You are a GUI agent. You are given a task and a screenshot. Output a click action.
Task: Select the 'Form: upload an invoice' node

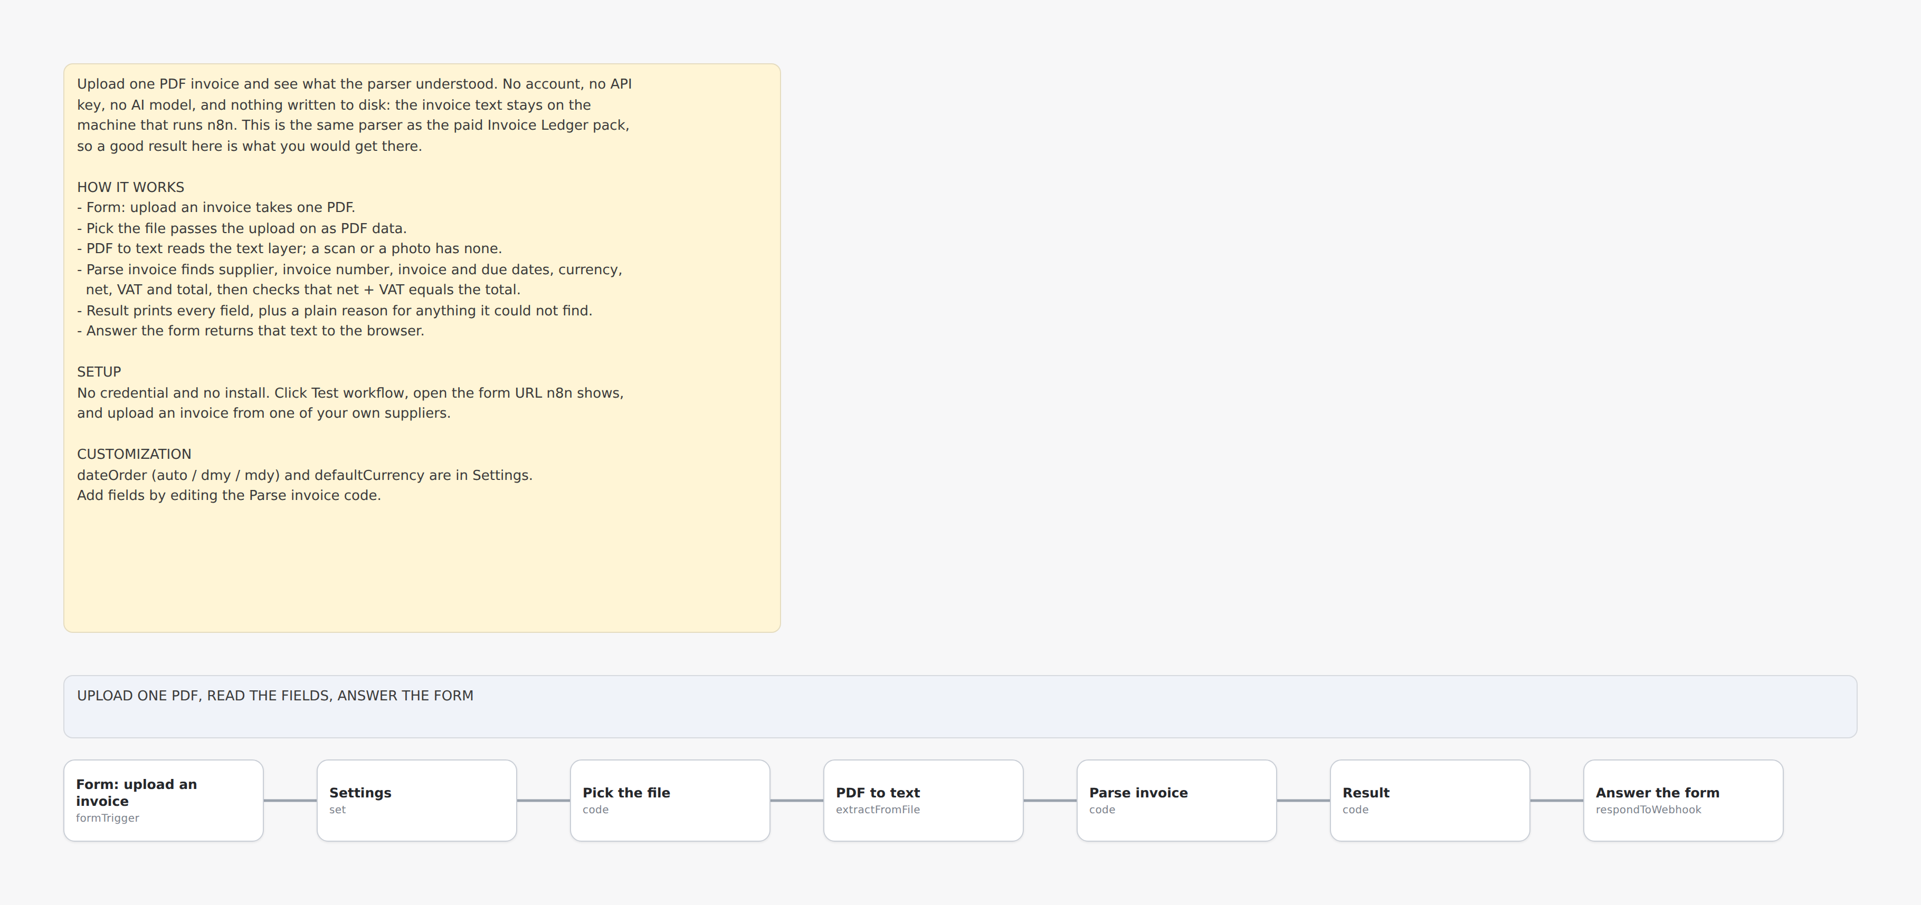[163, 801]
